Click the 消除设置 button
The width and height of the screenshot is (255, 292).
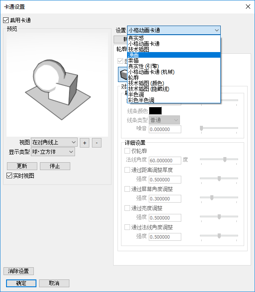click(19, 271)
